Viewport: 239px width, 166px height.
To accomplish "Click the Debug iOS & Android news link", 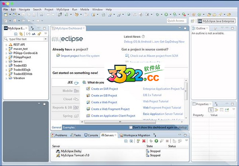I will (154, 42).
